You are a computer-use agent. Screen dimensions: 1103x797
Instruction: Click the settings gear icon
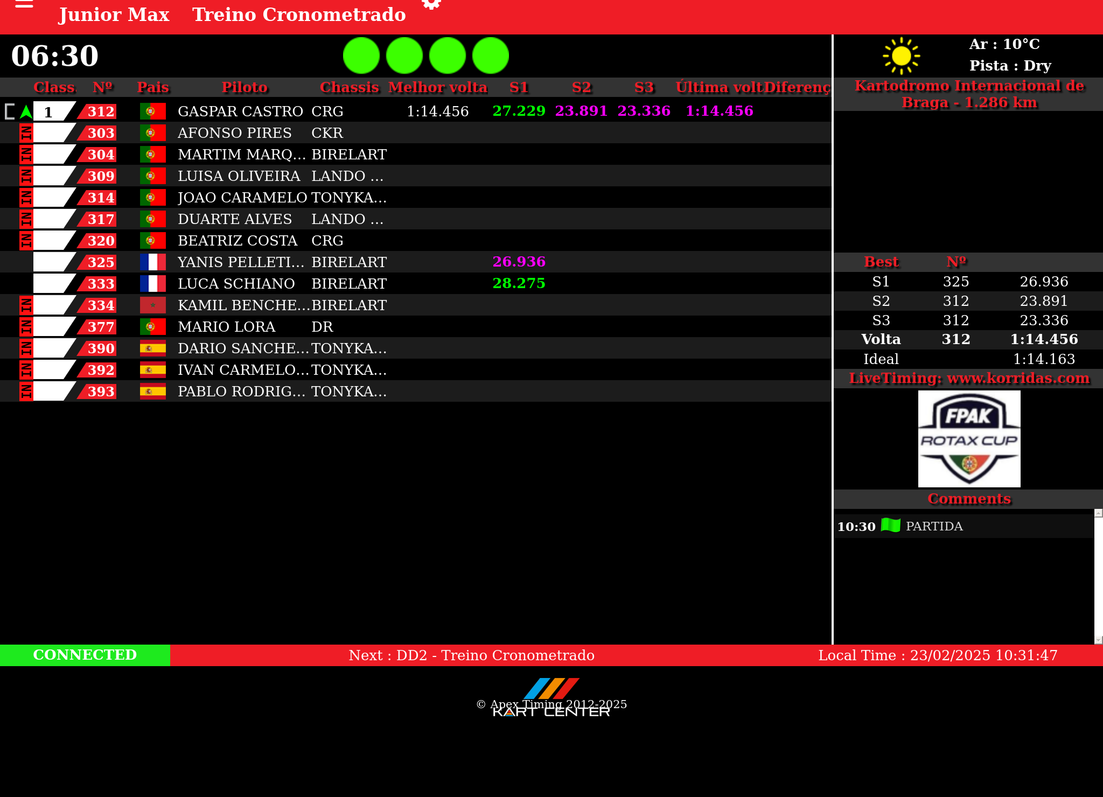pyautogui.click(x=431, y=4)
